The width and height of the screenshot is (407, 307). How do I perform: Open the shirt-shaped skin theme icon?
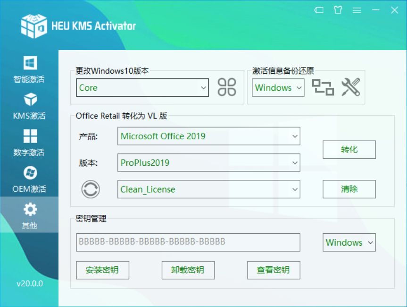(338, 10)
